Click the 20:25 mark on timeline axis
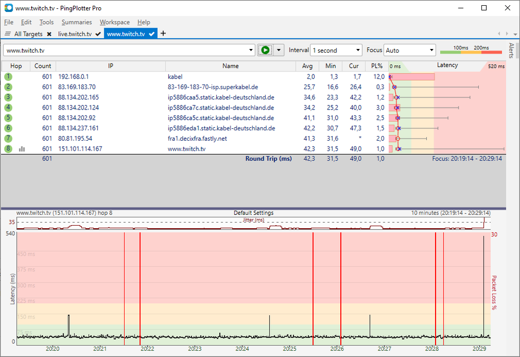The image size is (520, 357). coord(290,349)
